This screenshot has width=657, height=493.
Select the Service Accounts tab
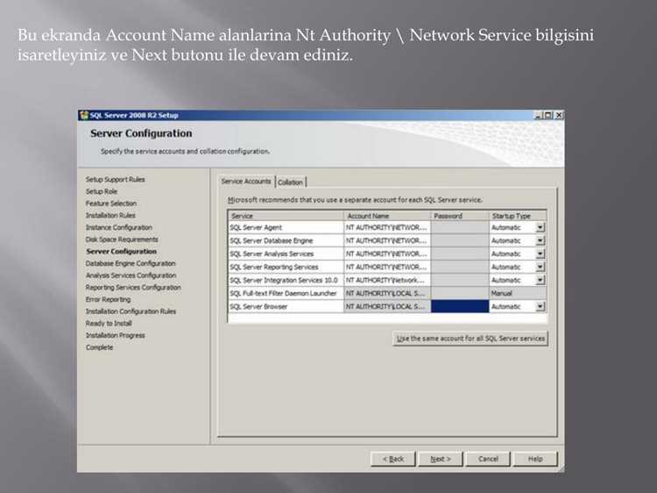click(246, 182)
